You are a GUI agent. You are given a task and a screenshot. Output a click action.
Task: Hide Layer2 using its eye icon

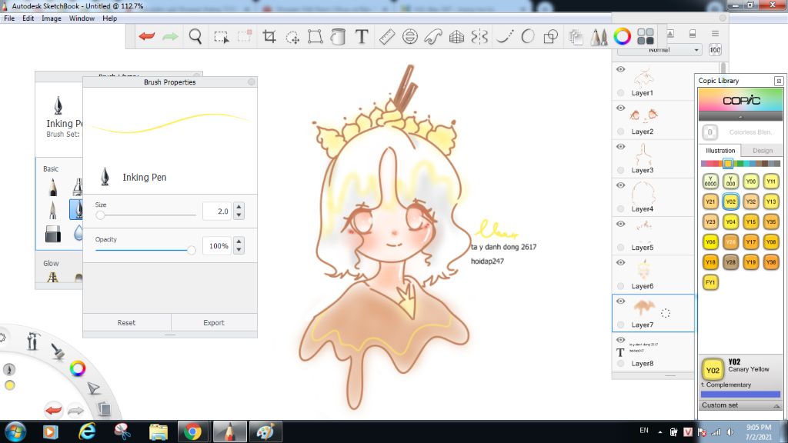pos(621,108)
